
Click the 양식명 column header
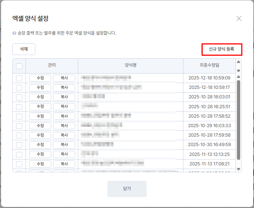point(131,65)
